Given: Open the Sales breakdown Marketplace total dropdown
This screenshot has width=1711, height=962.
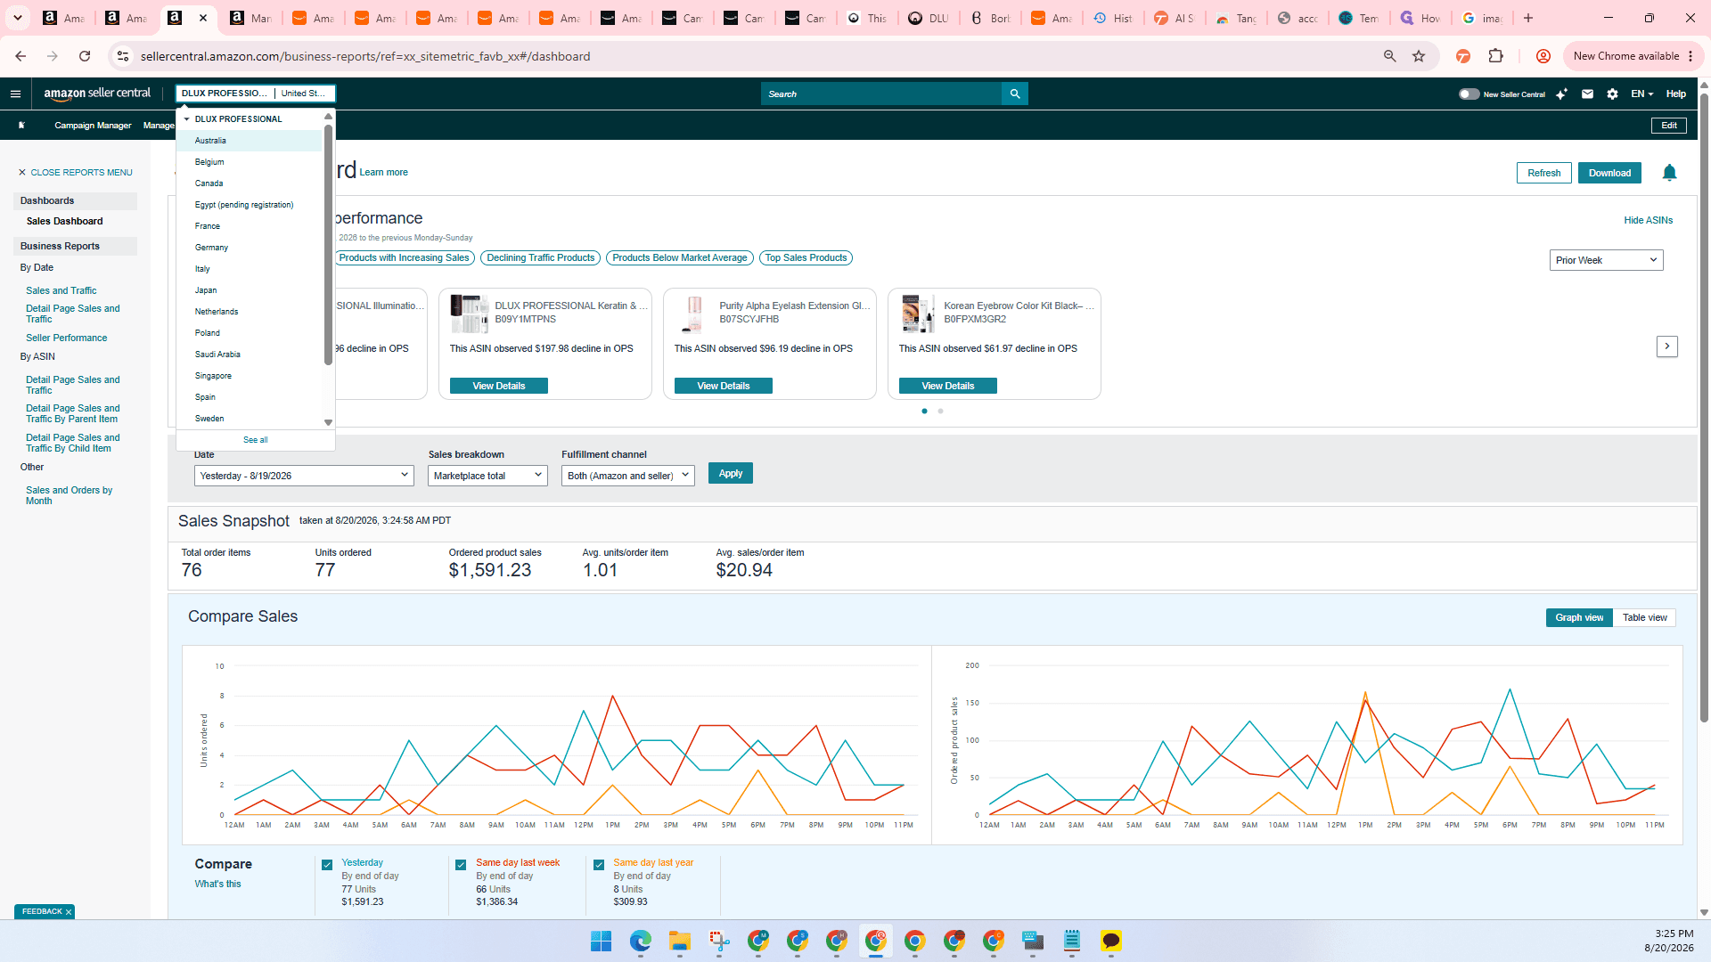Looking at the screenshot, I should pos(487,476).
